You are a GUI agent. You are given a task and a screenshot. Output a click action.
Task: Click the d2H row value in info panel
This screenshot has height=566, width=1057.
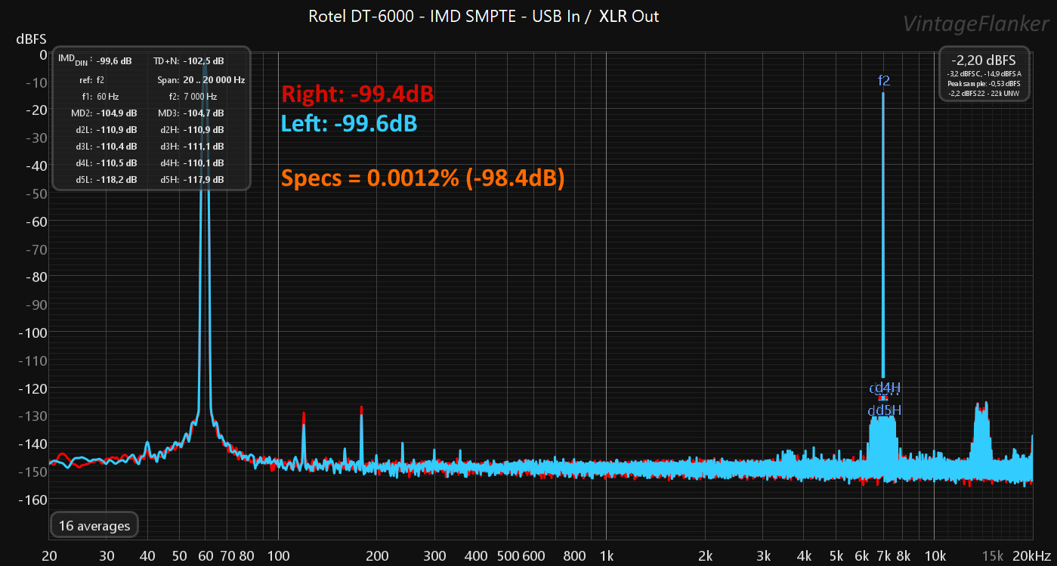[203, 130]
